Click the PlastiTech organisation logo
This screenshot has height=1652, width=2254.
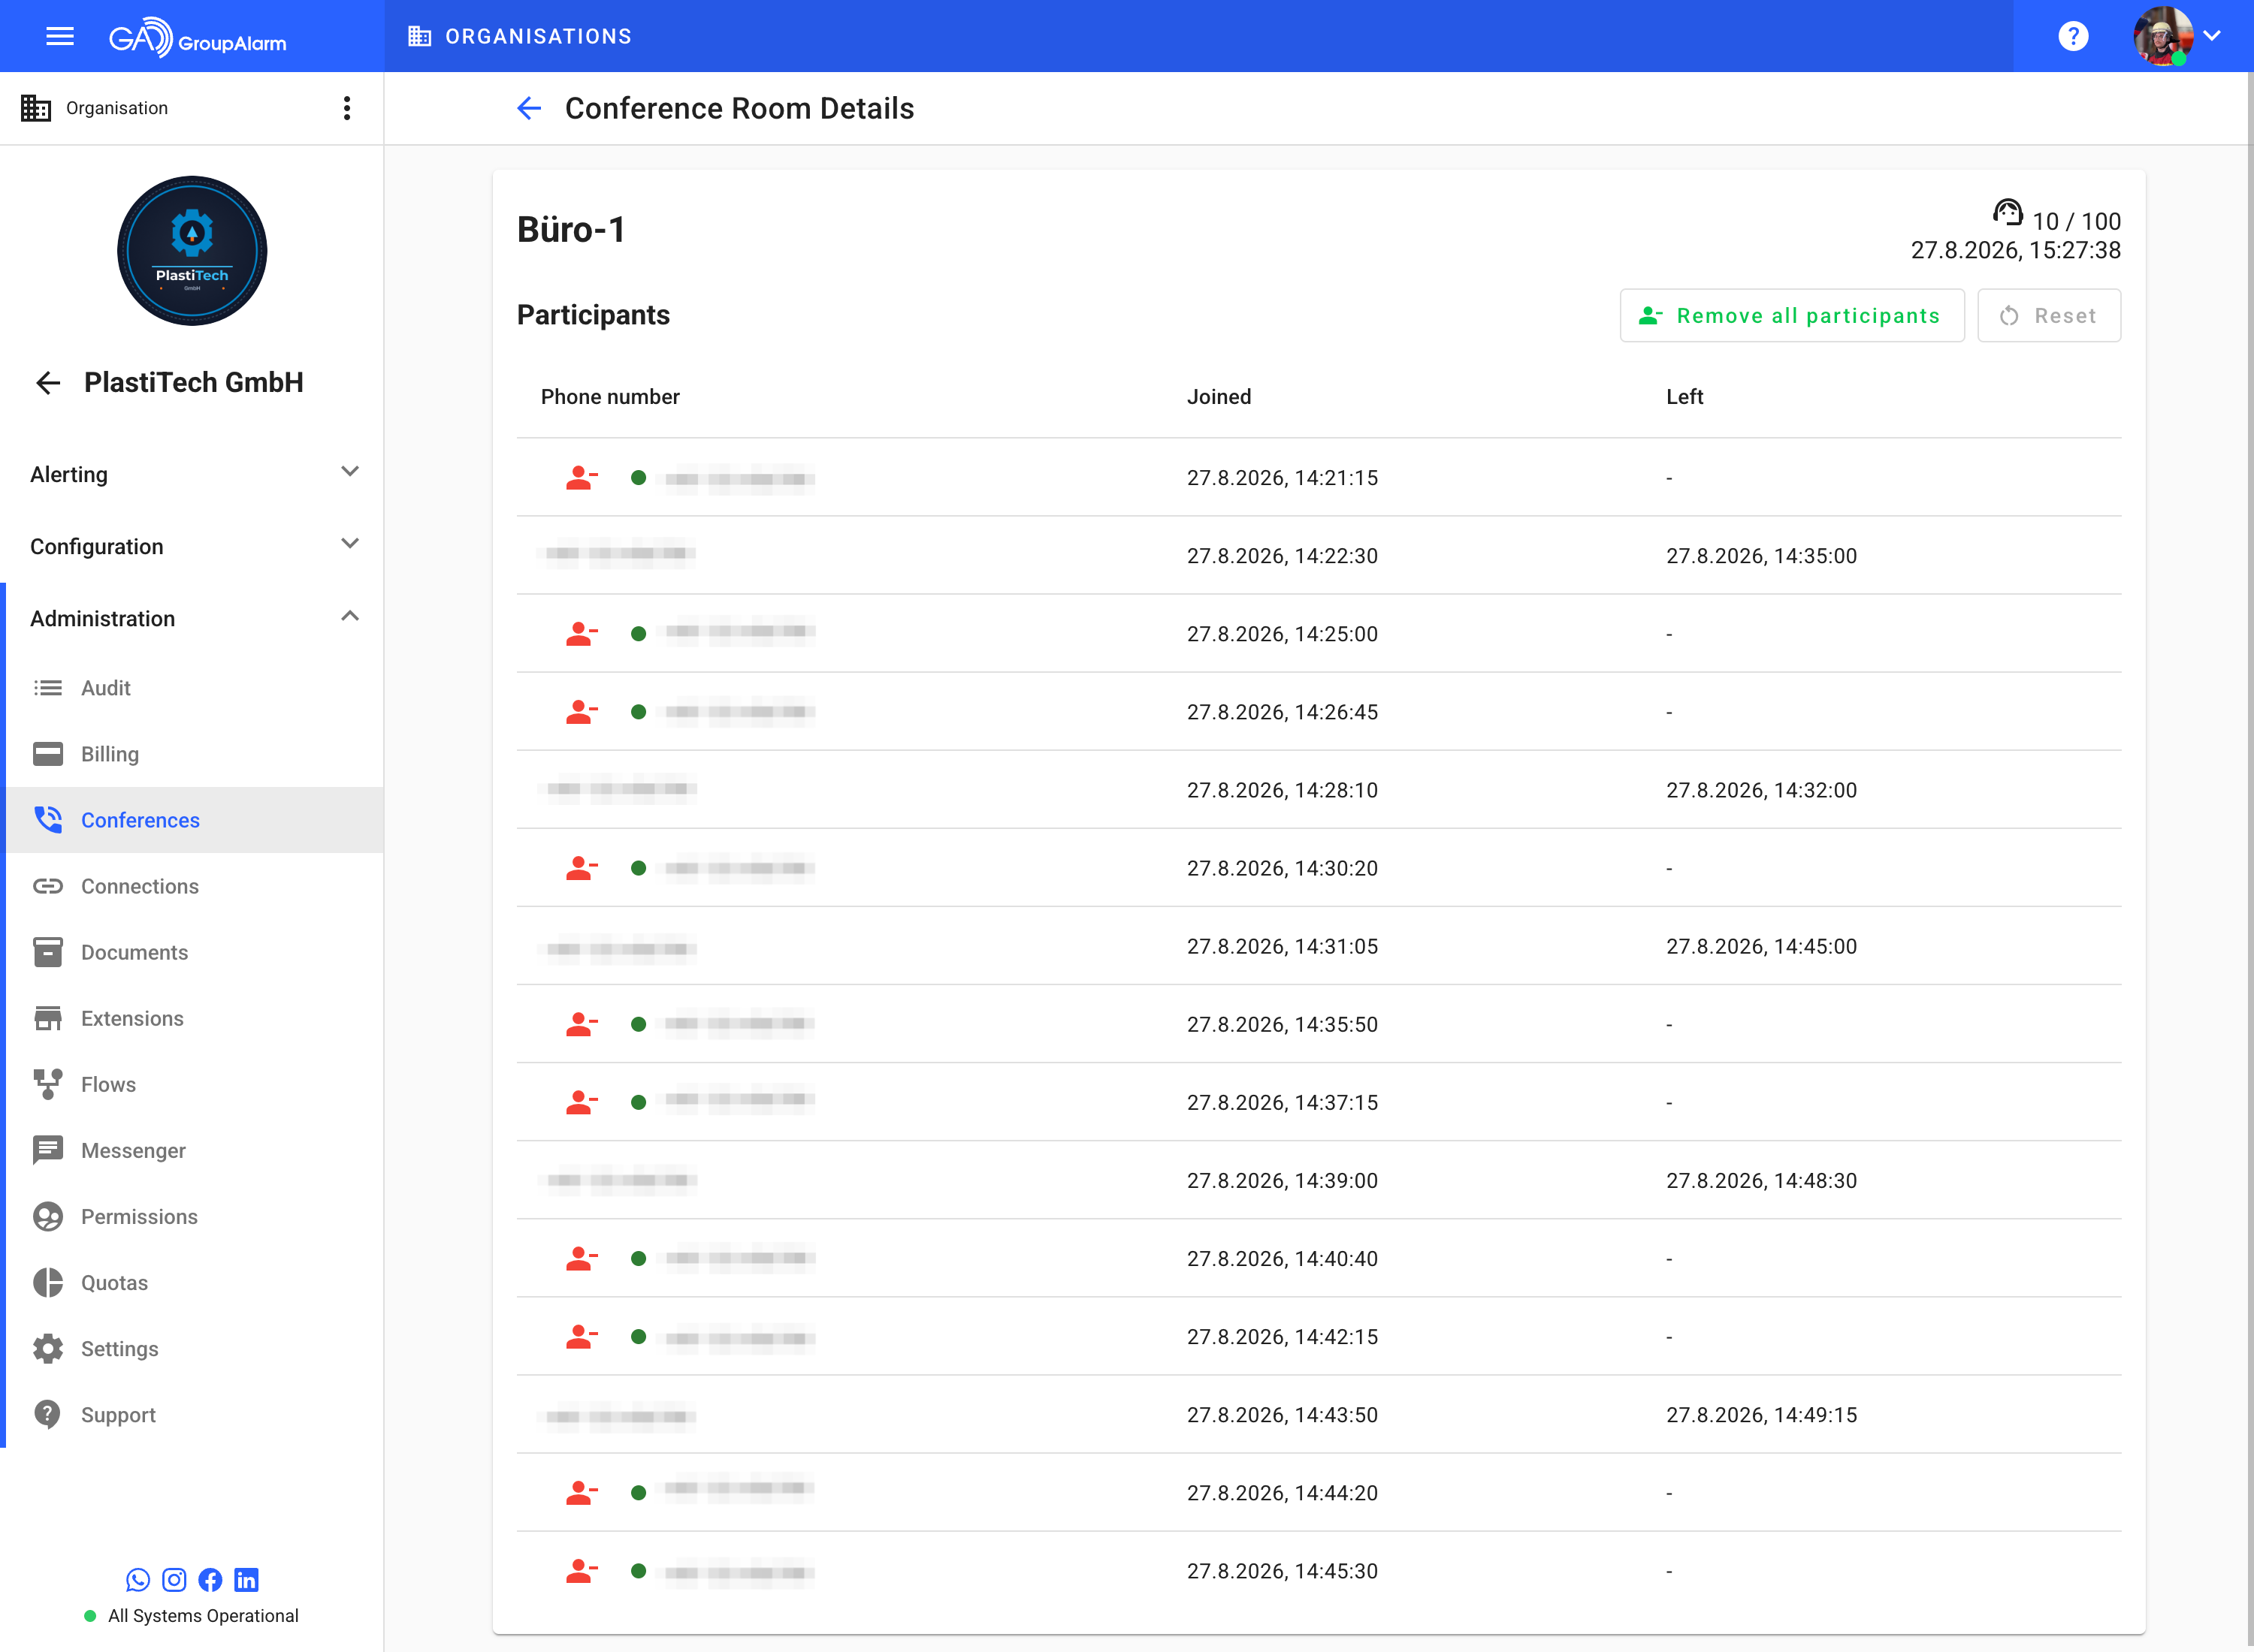tap(192, 251)
